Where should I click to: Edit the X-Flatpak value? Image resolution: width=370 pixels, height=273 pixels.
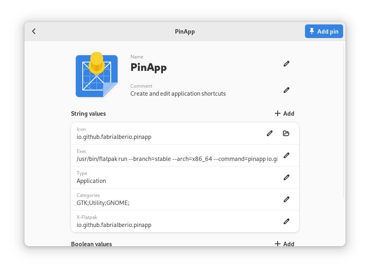point(287,221)
